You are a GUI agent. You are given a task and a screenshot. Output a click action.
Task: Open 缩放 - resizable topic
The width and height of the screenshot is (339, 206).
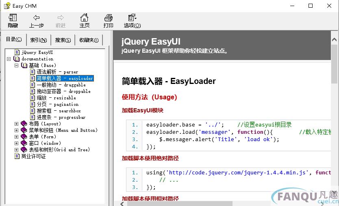click(56, 98)
